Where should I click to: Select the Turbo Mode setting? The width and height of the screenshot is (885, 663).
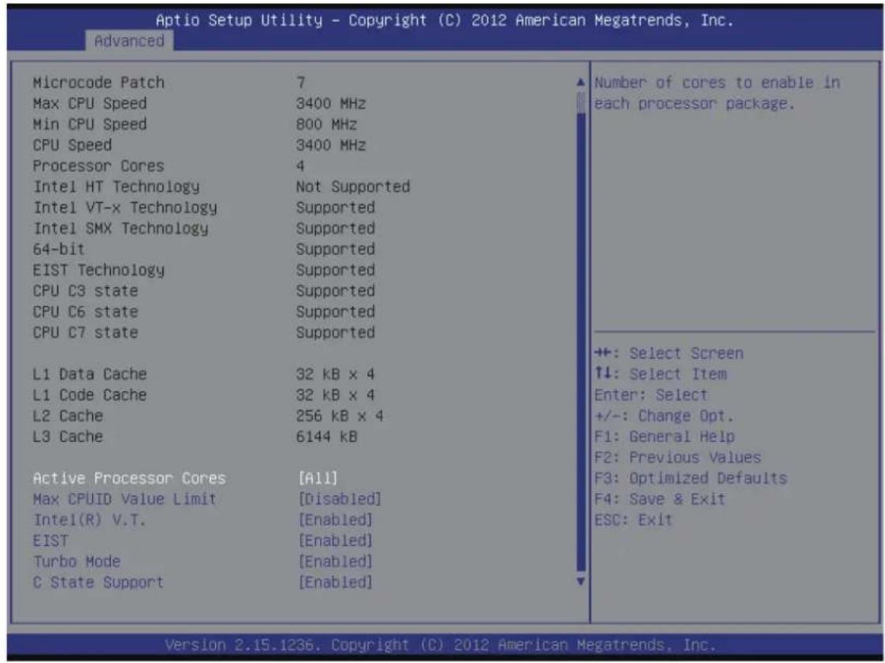[76, 561]
